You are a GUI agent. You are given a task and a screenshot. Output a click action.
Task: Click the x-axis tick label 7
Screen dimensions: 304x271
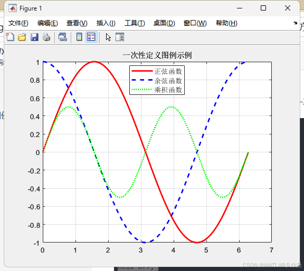[271, 250]
